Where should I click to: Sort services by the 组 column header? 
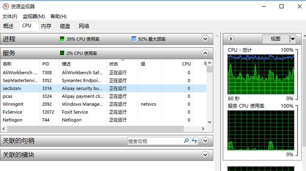(x=150, y=64)
